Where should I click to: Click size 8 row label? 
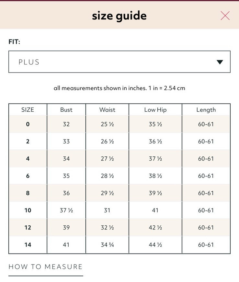28,193
